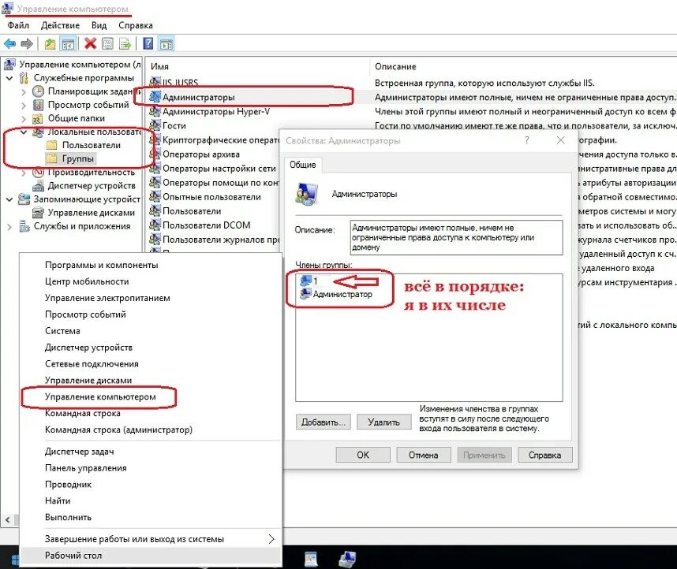Screen dimensions: 677x569
Task: Open the Вид menu
Action: 99,25
